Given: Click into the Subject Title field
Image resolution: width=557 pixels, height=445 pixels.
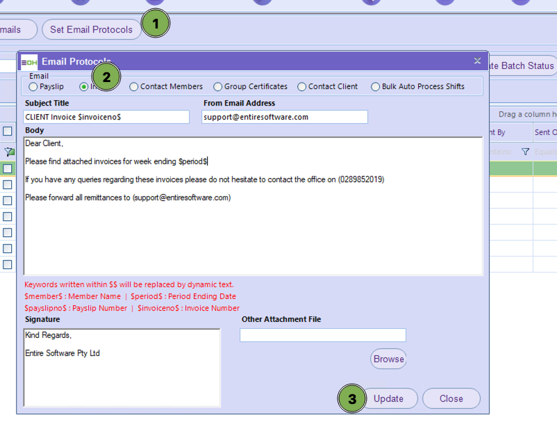Looking at the screenshot, I should (106, 117).
